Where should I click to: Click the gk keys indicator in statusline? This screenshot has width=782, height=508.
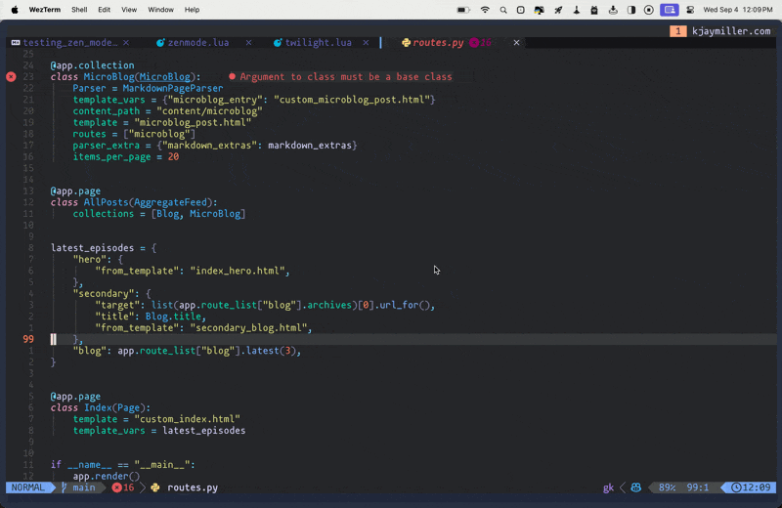[608, 487]
